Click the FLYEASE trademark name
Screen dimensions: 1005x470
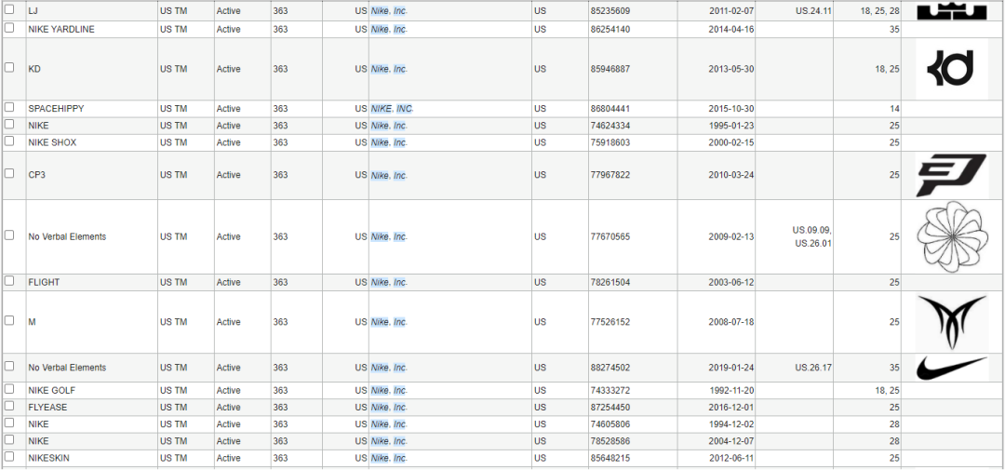pyautogui.click(x=47, y=408)
